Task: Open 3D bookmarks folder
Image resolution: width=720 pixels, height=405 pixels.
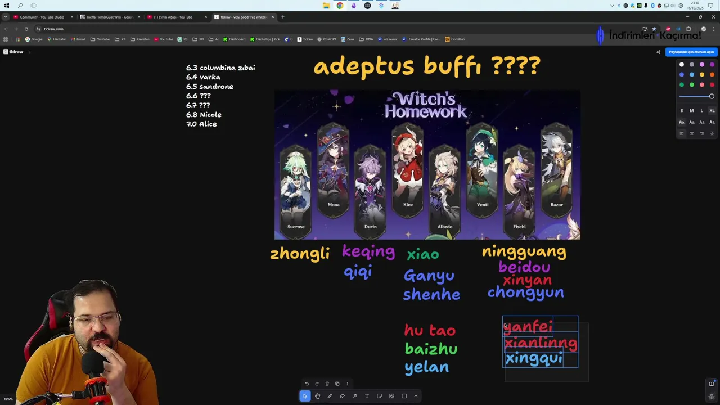Action: pyautogui.click(x=198, y=39)
